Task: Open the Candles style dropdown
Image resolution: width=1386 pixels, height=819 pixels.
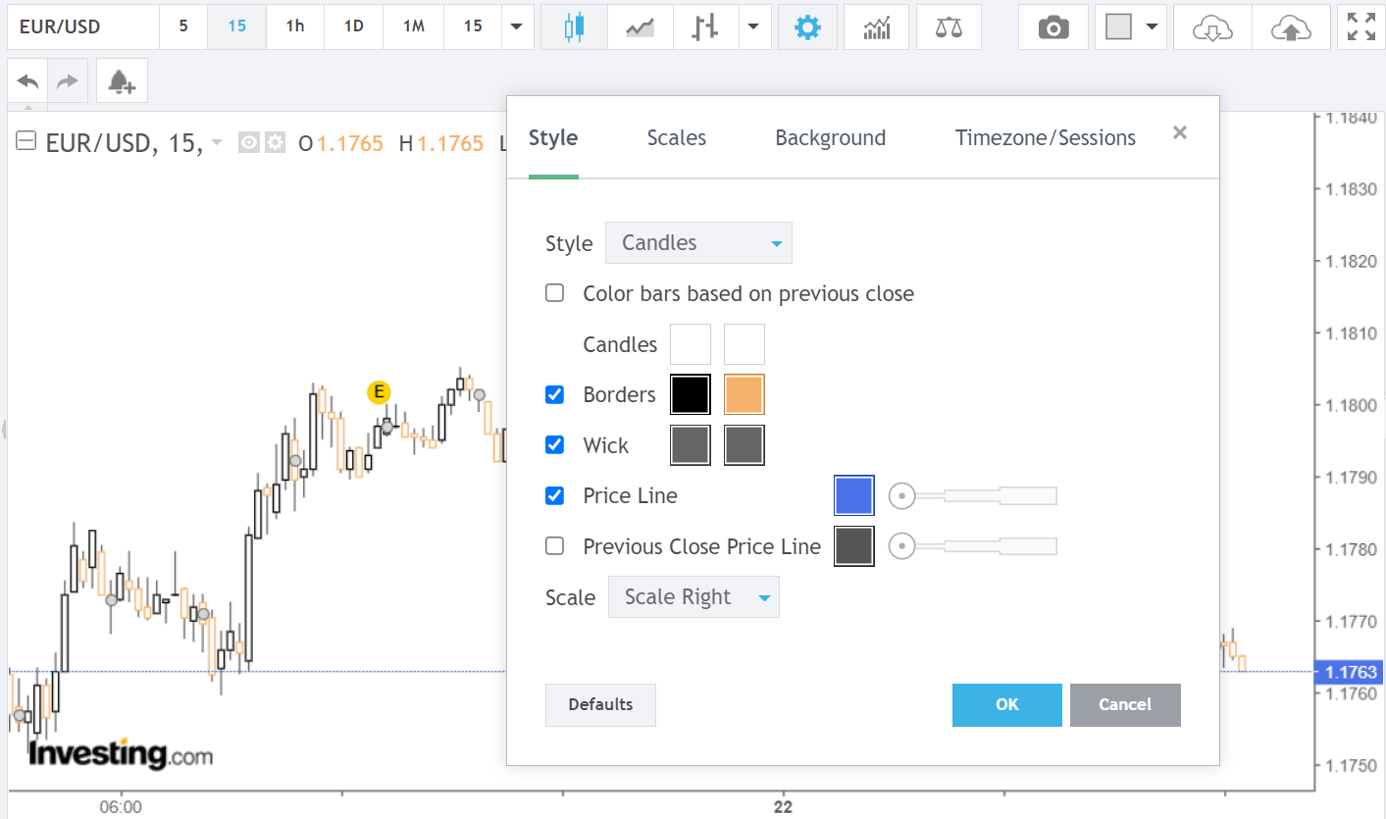Action: [698, 243]
